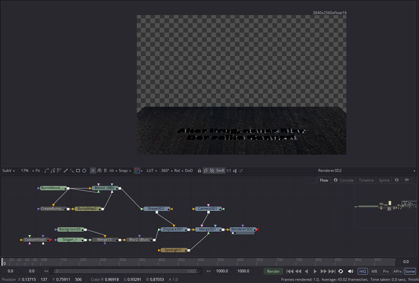Toggle Prx proxy mode
The width and height of the screenshot is (419, 283).
point(386,271)
